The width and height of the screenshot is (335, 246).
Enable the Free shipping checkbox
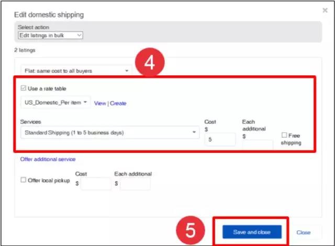coord(284,135)
